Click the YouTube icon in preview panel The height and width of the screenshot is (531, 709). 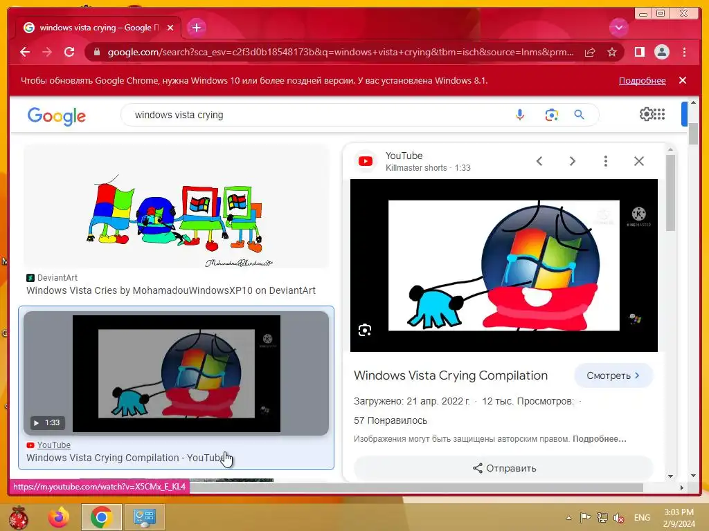coord(366,161)
